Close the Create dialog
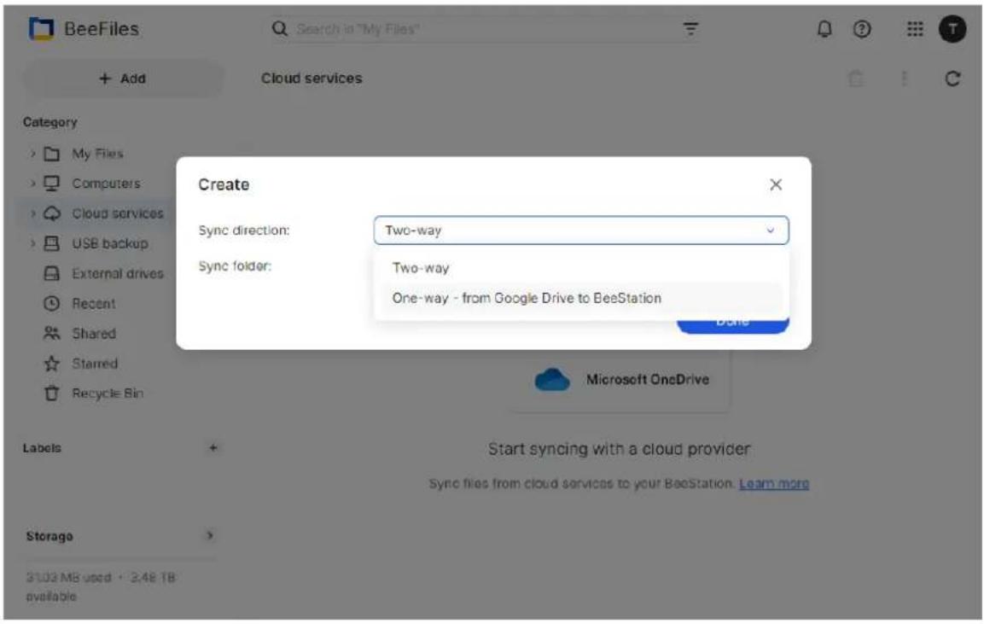The width and height of the screenshot is (984, 624). pyautogui.click(x=776, y=184)
